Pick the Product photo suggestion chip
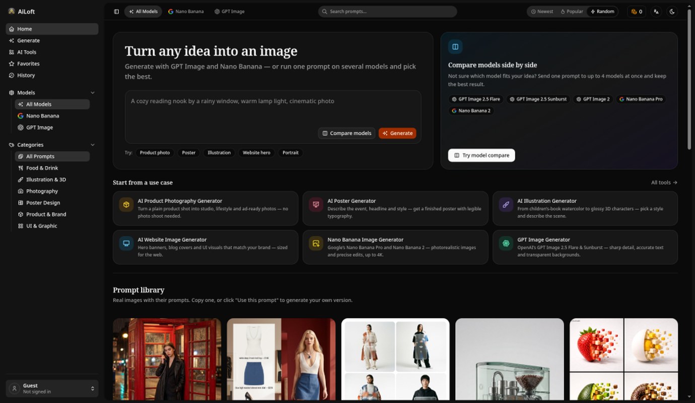The image size is (695, 403). (155, 152)
